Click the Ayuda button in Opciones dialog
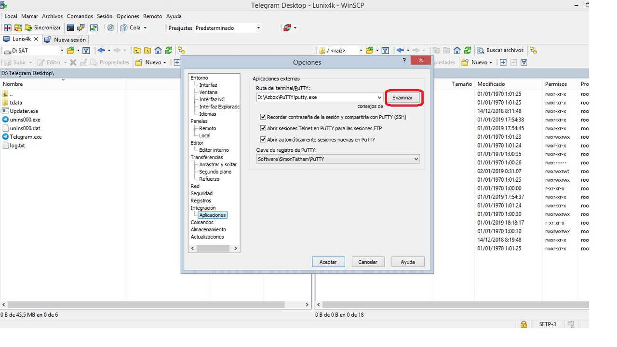Screen dimensions: 617x347 [408, 262]
